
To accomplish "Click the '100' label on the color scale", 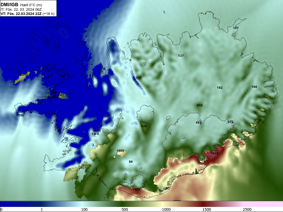I will (x=84, y=209).
